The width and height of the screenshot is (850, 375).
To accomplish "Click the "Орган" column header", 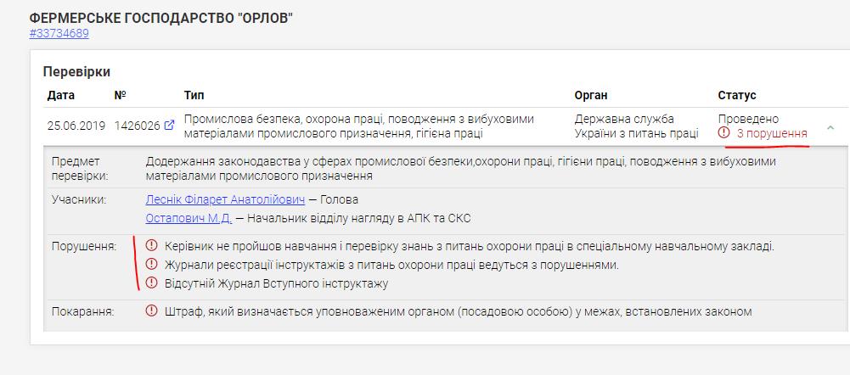I will (x=591, y=95).
